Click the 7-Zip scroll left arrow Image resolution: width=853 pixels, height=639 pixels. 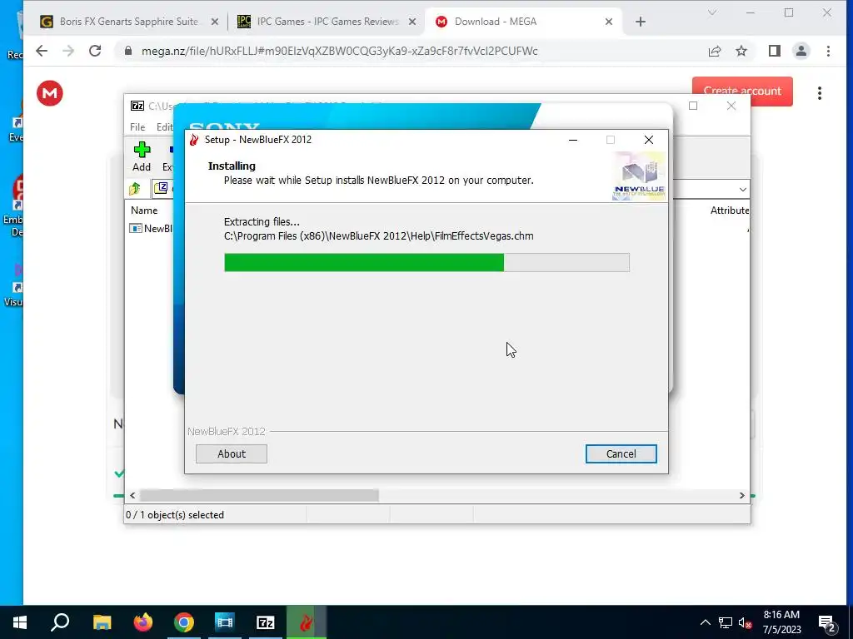(132, 495)
